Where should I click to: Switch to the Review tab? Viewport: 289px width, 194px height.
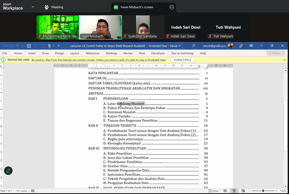pyautogui.click(x=128, y=53)
